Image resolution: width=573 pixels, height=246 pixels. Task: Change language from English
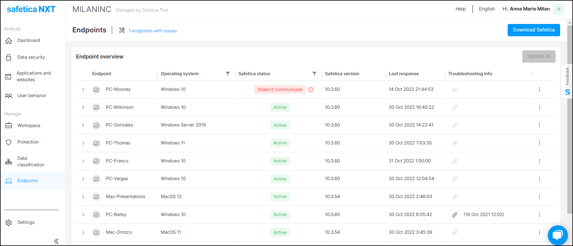coord(487,9)
